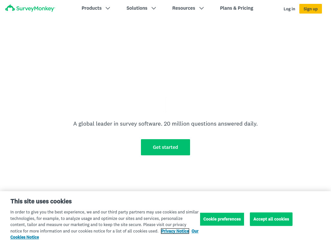This screenshot has height=248, width=331.
Task: Click the survey software tagline text
Action: (165, 124)
